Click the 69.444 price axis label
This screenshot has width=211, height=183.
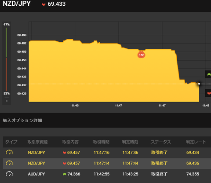(22, 69)
